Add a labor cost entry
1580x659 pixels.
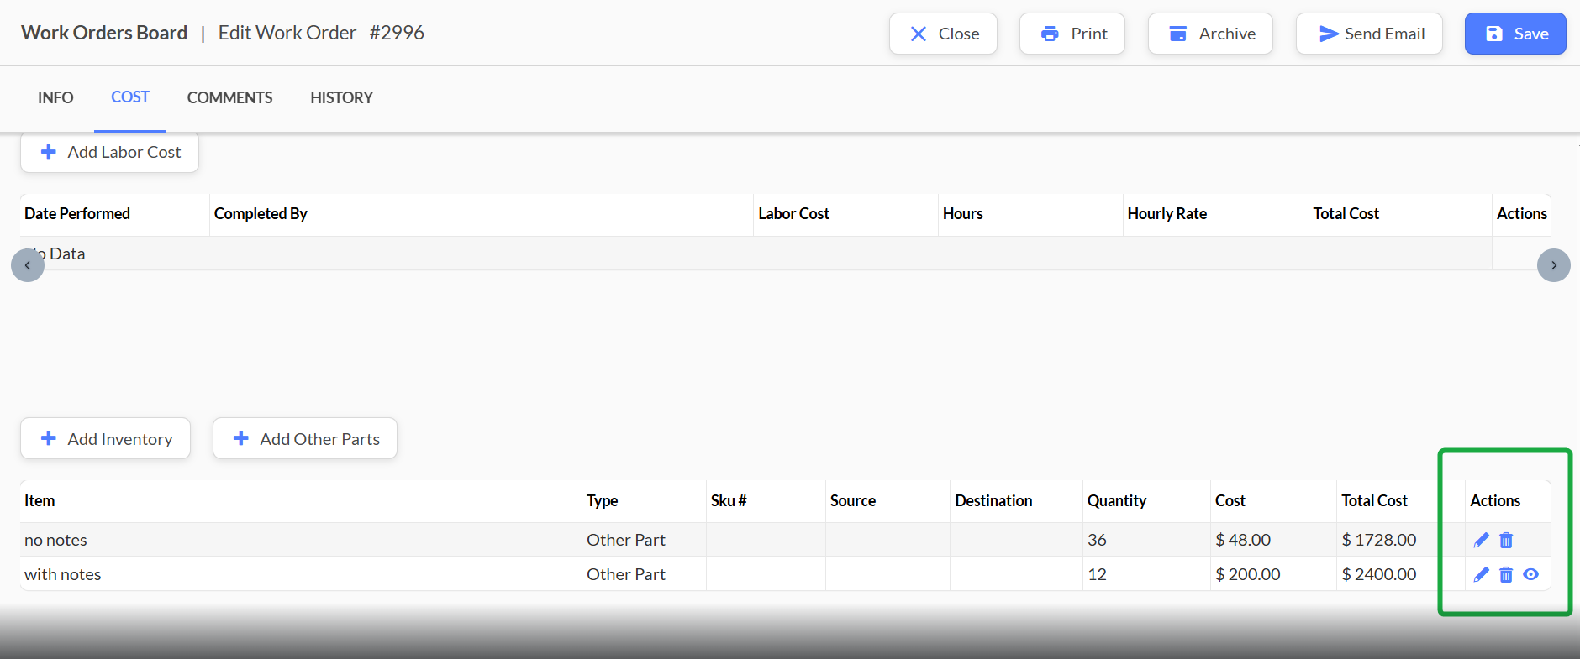(x=109, y=152)
